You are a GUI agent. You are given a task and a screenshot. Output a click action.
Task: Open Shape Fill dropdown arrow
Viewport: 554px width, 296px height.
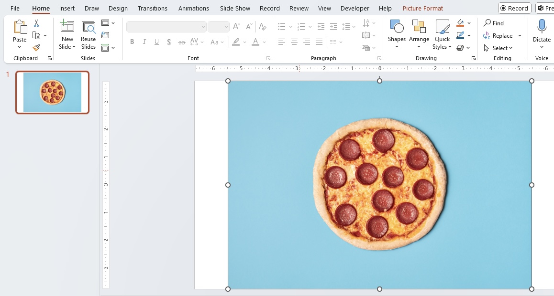coord(469,23)
